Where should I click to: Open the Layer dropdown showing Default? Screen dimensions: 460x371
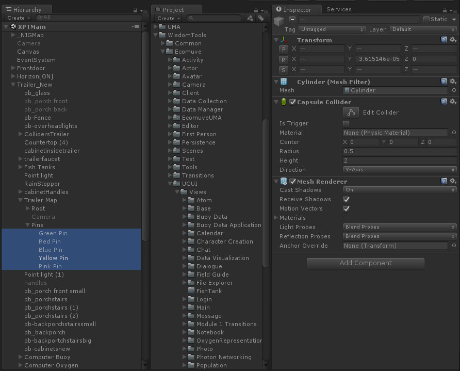(x=423, y=29)
